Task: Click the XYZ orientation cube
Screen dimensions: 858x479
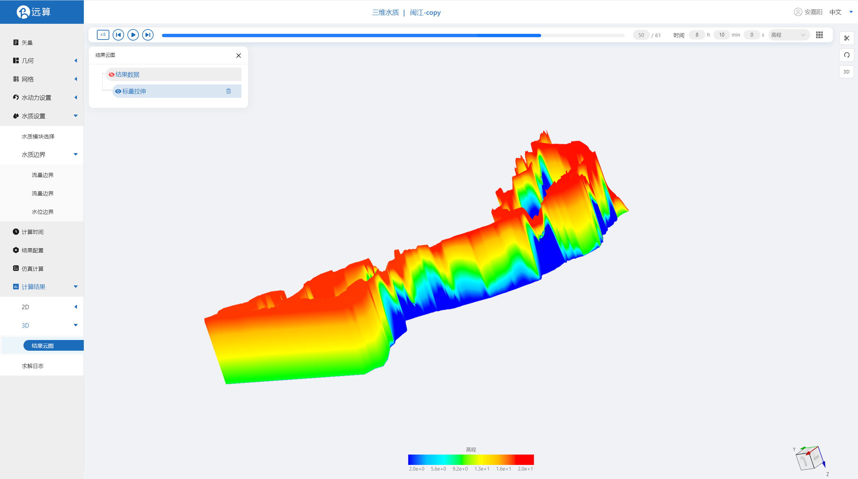Action: [x=810, y=458]
